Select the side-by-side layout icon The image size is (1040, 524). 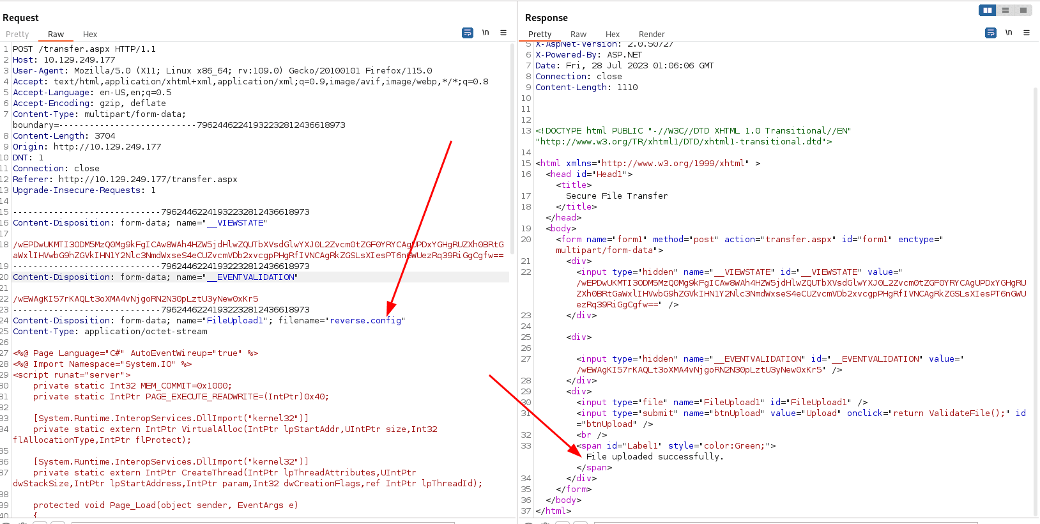tap(988, 10)
